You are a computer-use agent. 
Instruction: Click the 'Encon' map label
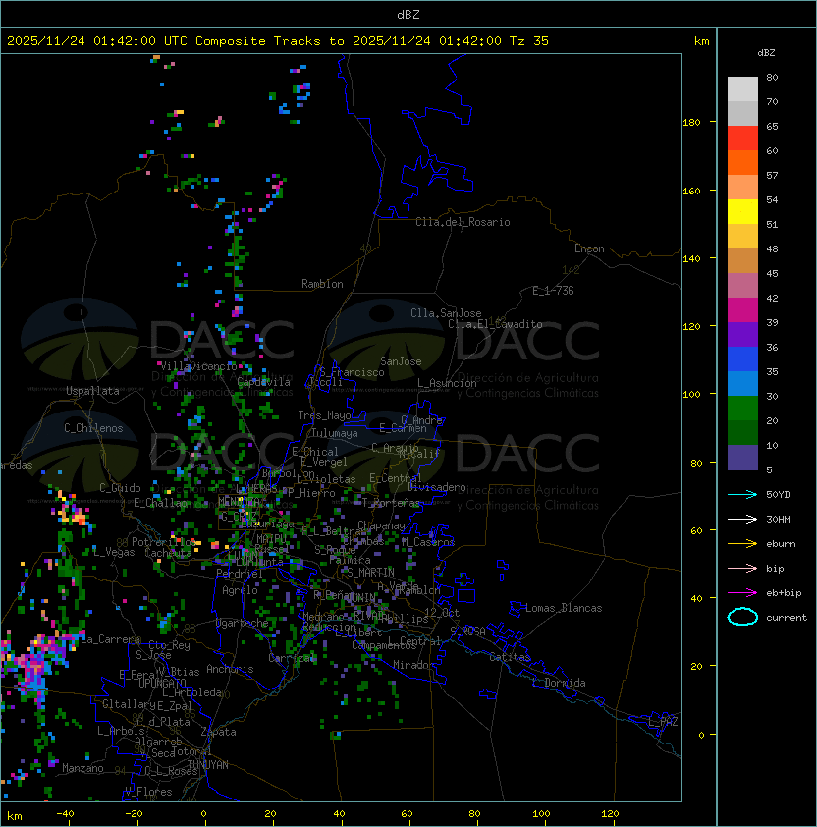click(589, 248)
